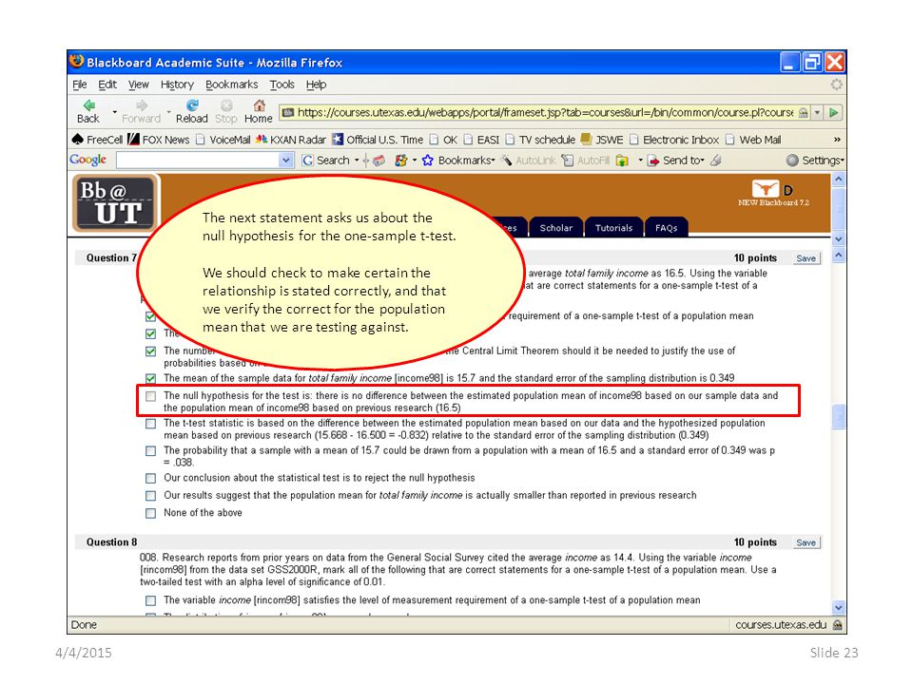The height and width of the screenshot is (684, 913).
Task: Check None of the above in Question 7
Action: pyautogui.click(x=151, y=513)
